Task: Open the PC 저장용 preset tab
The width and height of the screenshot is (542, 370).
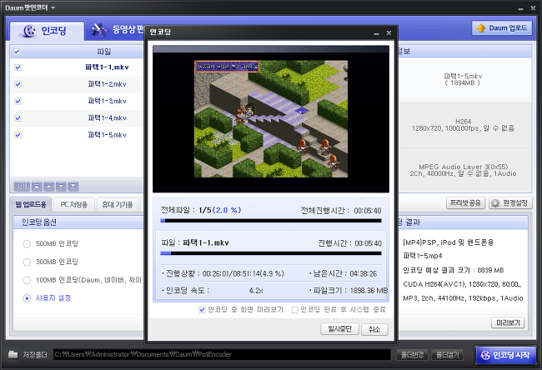Action: 74,204
